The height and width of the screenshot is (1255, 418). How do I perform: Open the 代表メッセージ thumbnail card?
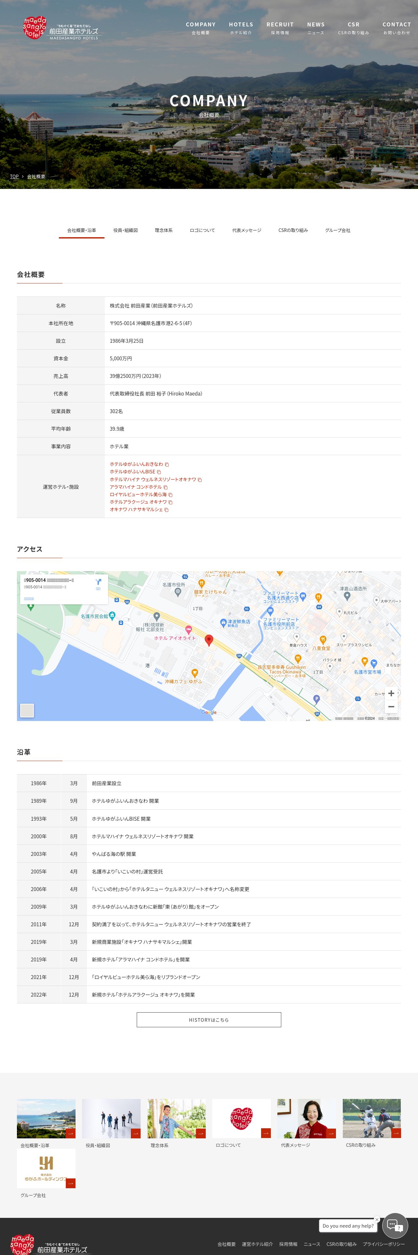tap(307, 1123)
